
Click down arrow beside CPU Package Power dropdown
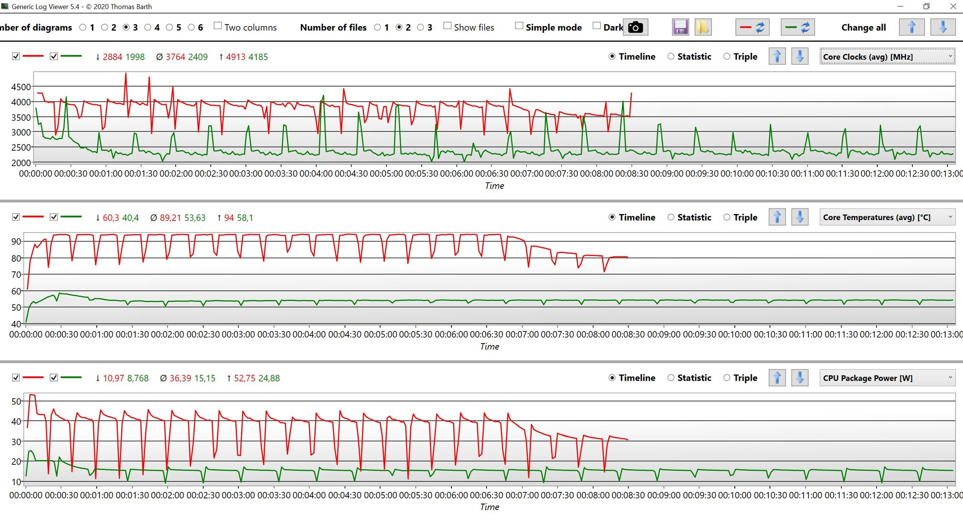800,378
